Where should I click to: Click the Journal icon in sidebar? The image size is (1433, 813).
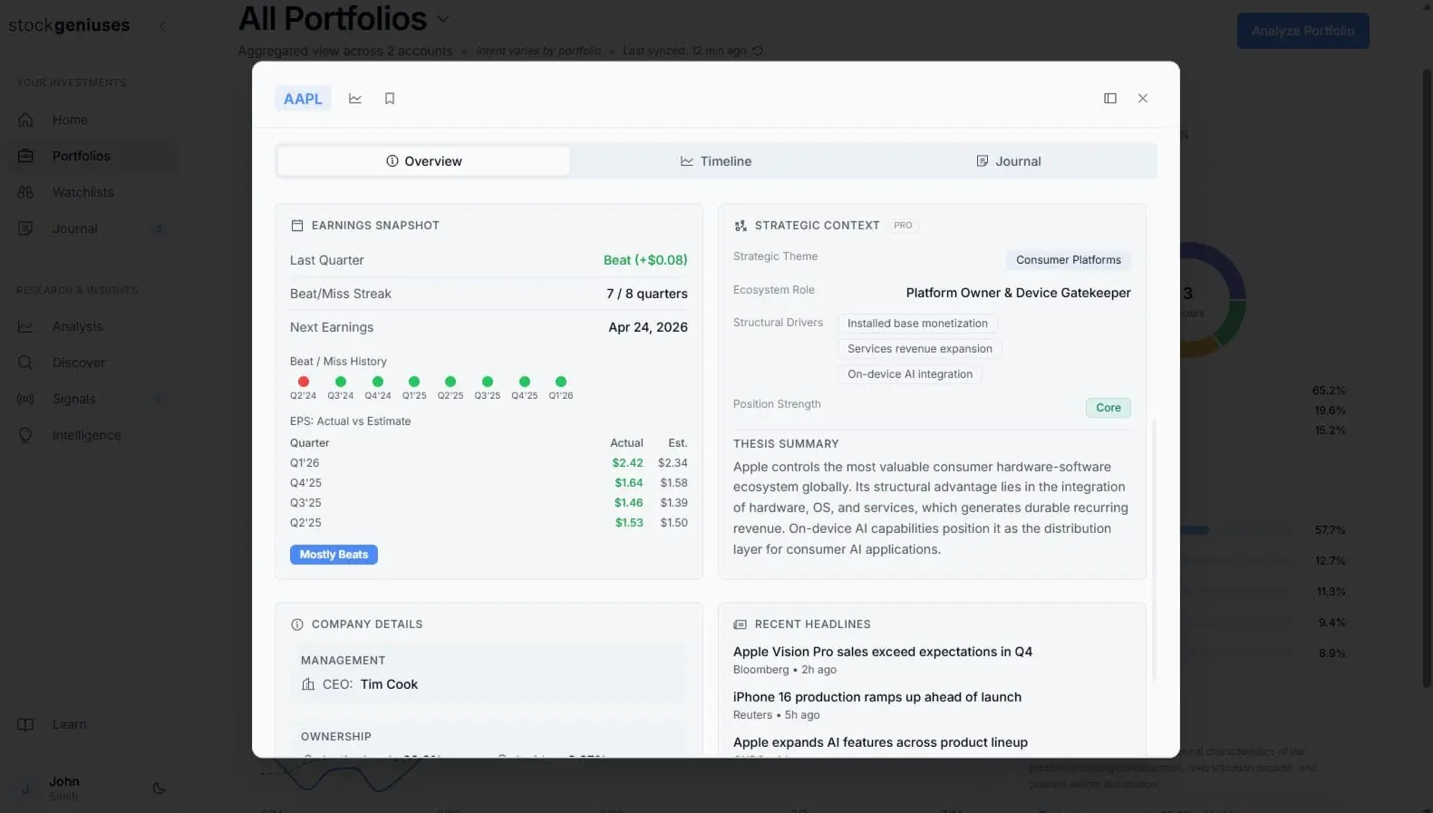25,228
